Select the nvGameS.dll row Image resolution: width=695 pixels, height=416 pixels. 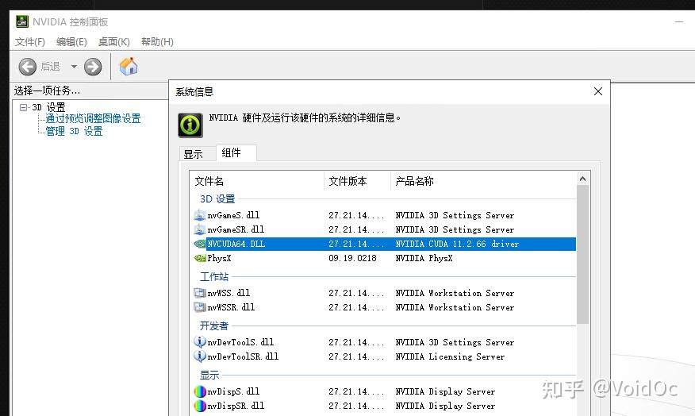[x=385, y=215]
